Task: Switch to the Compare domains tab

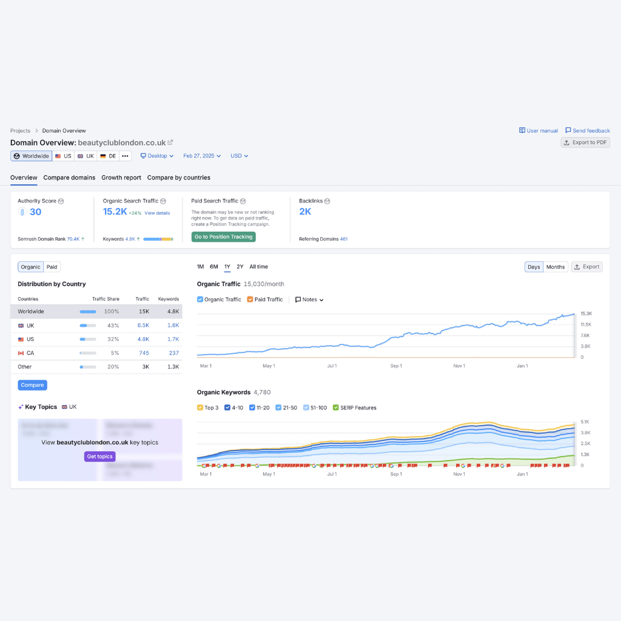Action: pyautogui.click(x=68, y=178)
